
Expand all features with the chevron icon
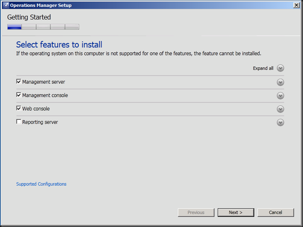coord(280,68)
